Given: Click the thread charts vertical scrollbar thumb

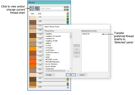Looking at the screenshot, I should [x=71, y=37].
